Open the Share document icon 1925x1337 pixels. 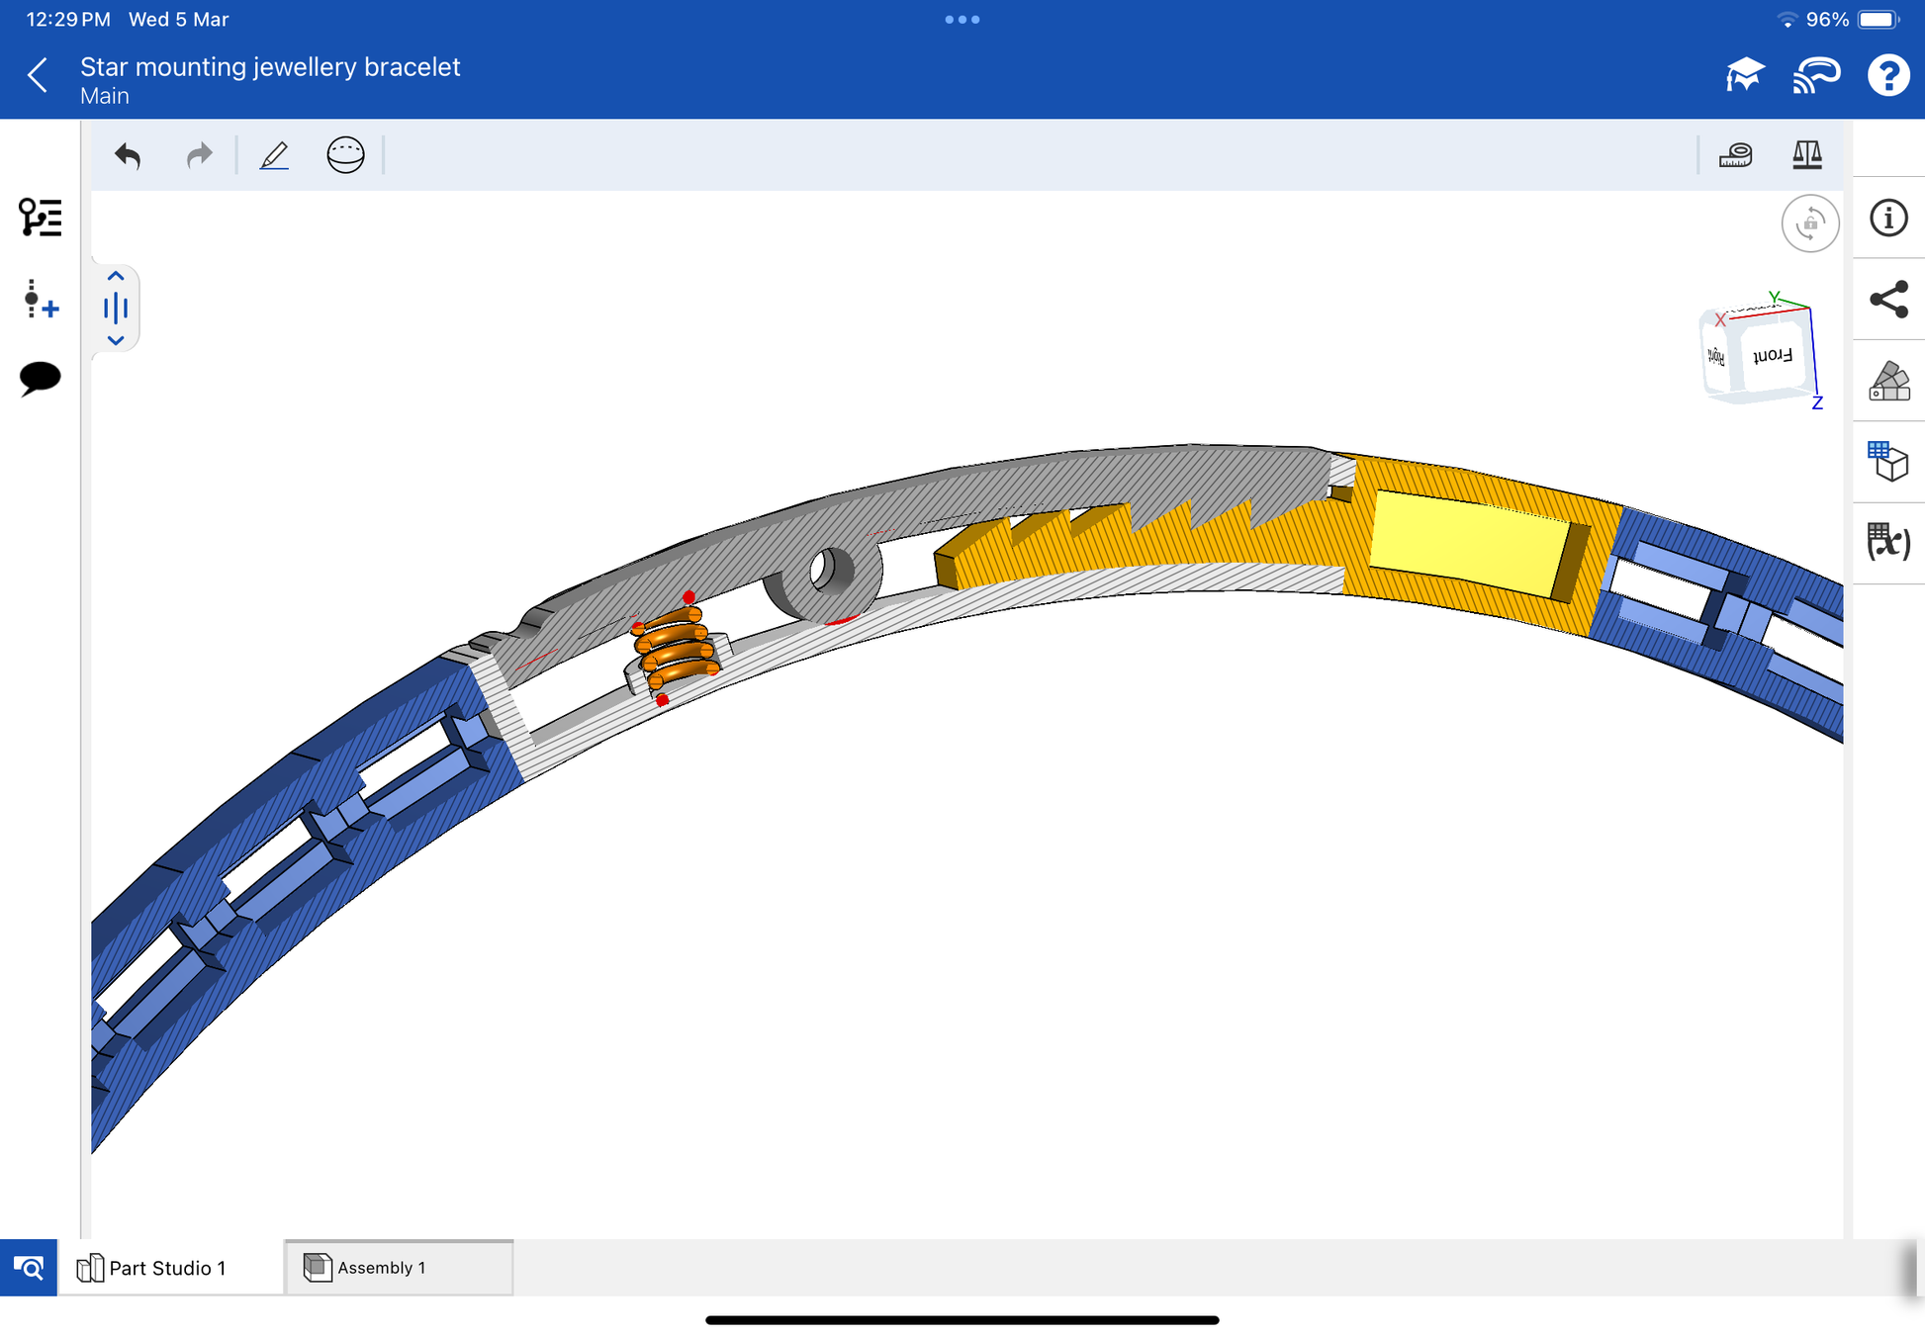1888,300
